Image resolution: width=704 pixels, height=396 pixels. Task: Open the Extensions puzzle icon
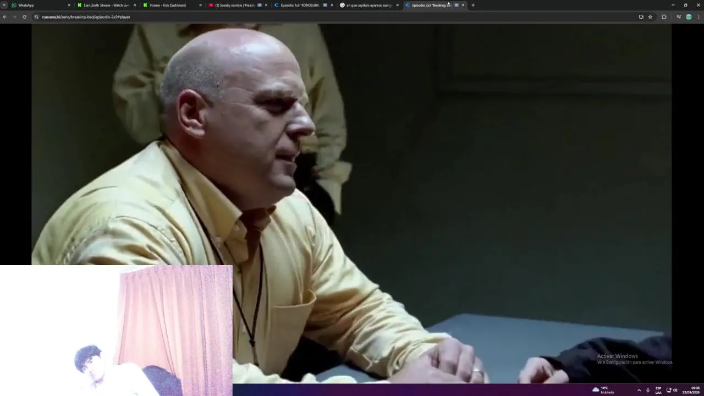[x=664, y=17]
